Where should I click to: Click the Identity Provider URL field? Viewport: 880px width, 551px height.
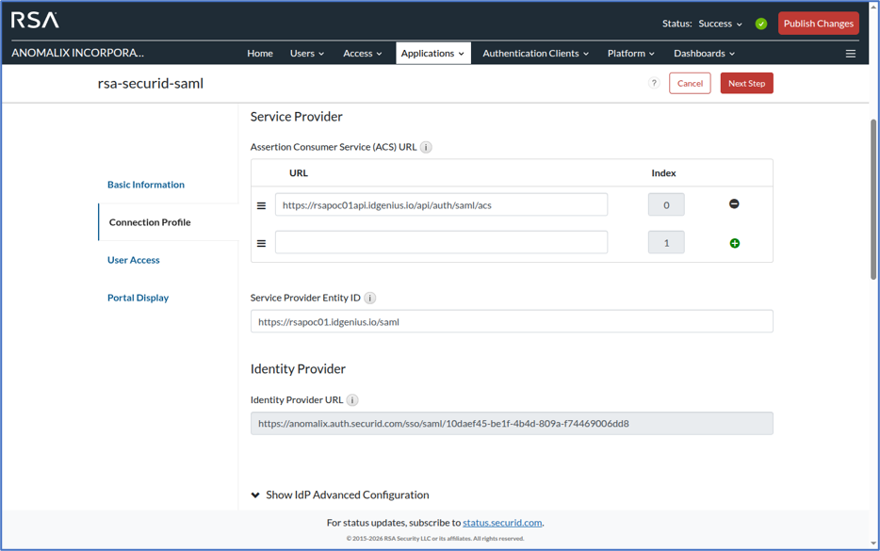(512, 423)
